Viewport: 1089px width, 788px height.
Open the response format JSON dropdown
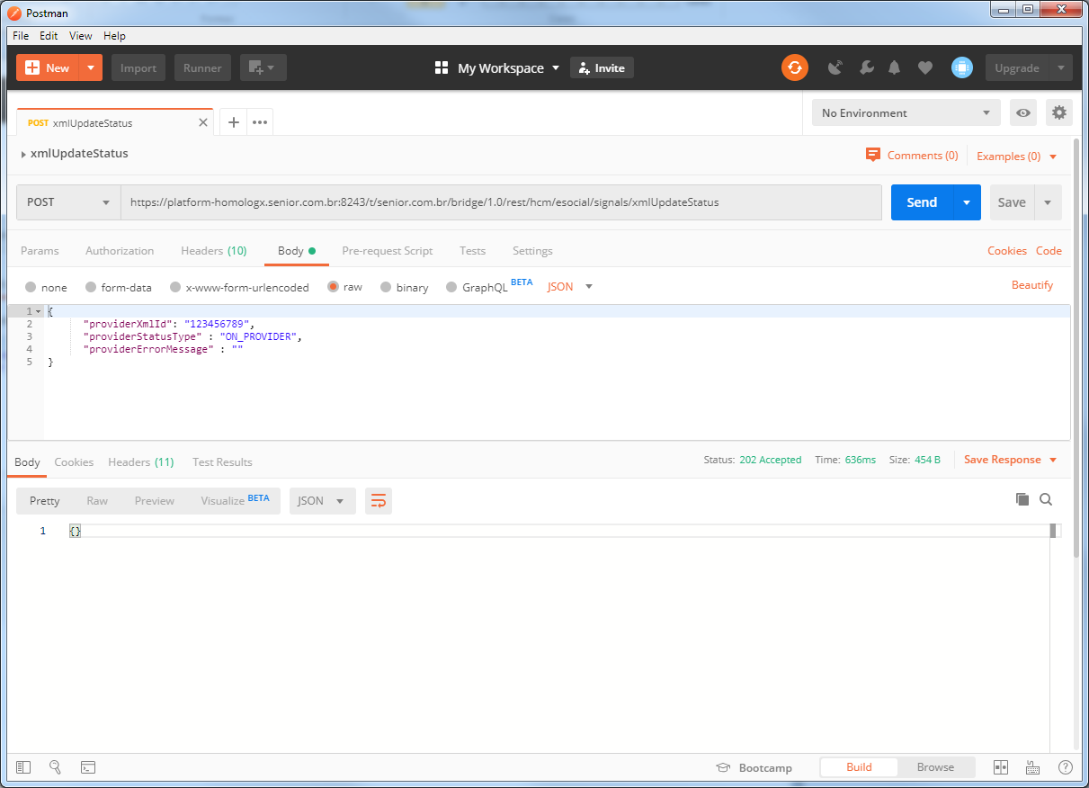(322, 501)
